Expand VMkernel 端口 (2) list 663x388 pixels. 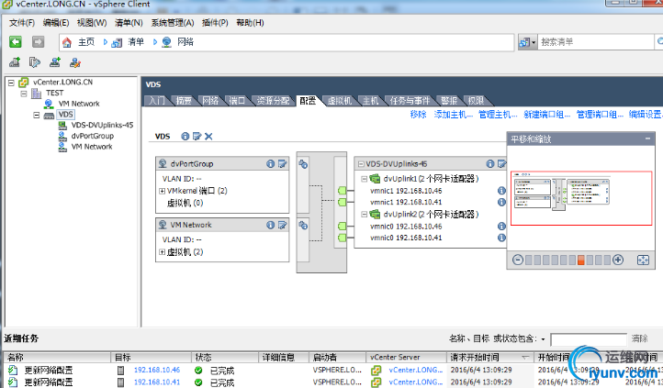[x=162, y=191]
